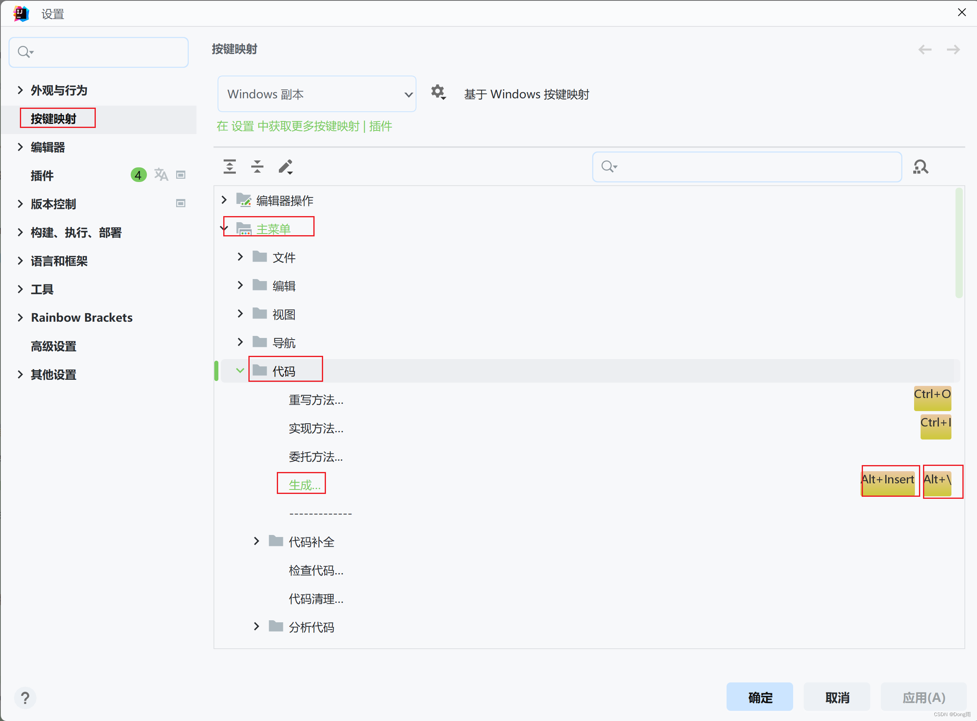977x721 pixels.
Task: Click the 插件 link under keymap dropdown
Action: coord(380,126)
